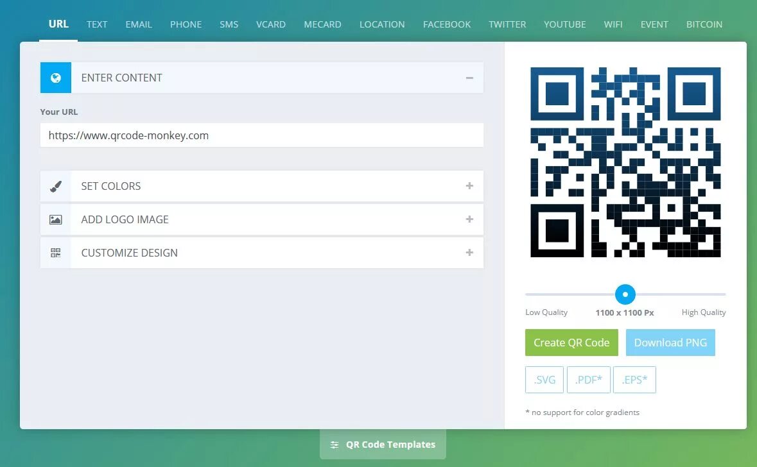Viewport: 757px width, 467px height.
Task: Select the VCARD tab
Action: (x=271, y=24)
